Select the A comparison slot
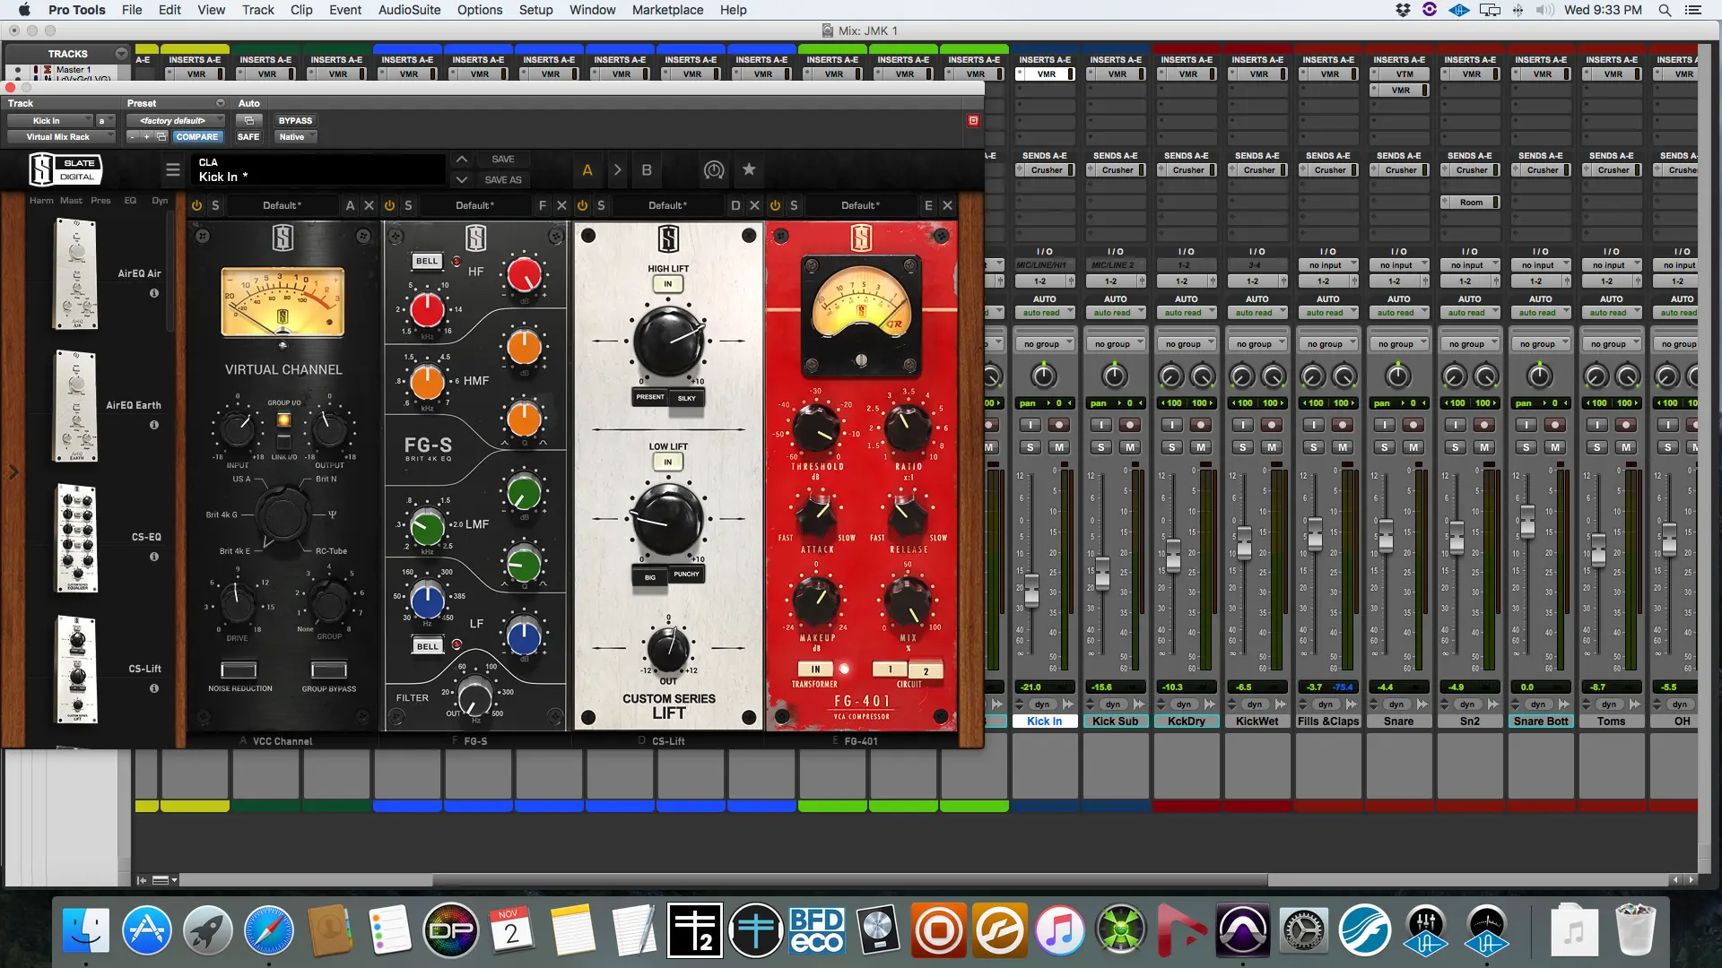This screenshot has width=1722, height=968. (587, 169)
